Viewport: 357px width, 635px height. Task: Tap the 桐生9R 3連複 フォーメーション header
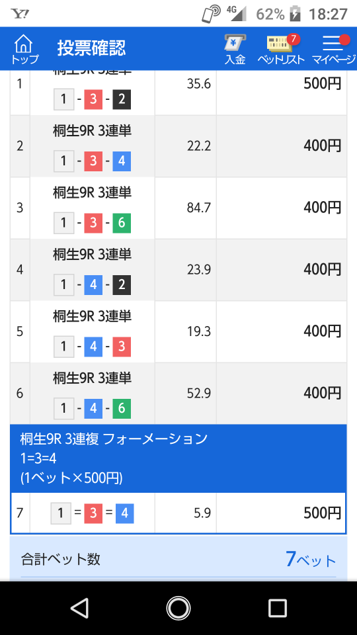(114, 439)
